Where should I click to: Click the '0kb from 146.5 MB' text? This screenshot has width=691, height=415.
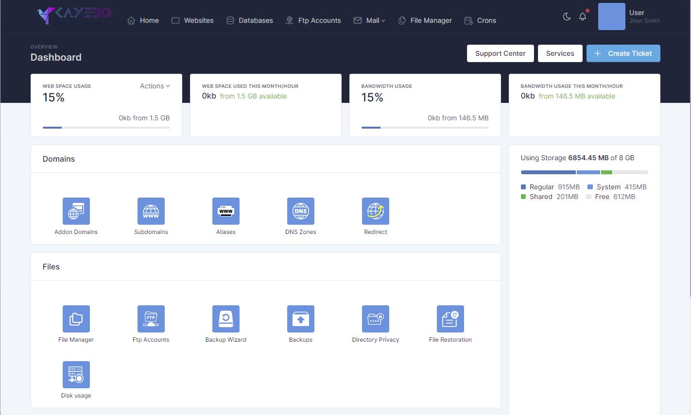pos(458,118)
